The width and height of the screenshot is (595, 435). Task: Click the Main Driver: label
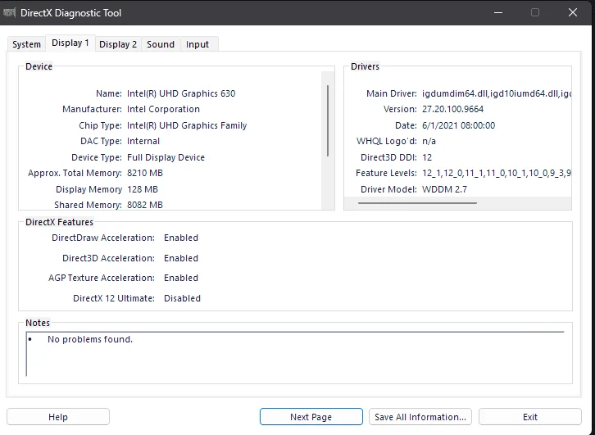[392, 93]
